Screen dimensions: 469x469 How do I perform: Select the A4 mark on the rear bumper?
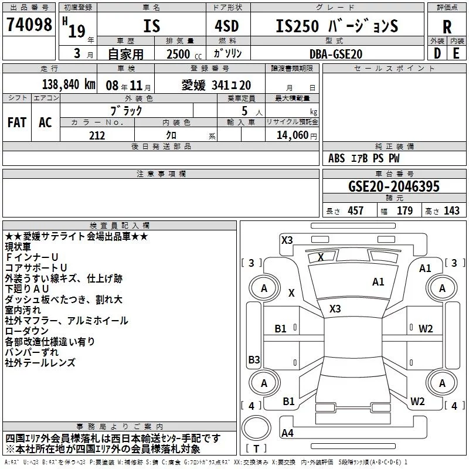click(287, 433)
